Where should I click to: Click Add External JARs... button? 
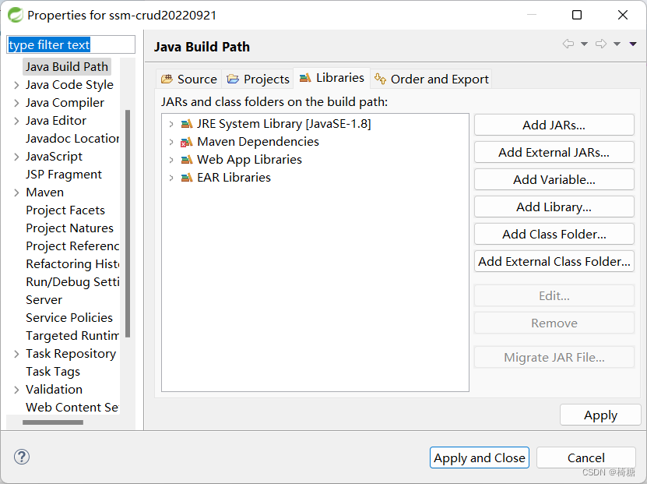[x=554, y=152]
